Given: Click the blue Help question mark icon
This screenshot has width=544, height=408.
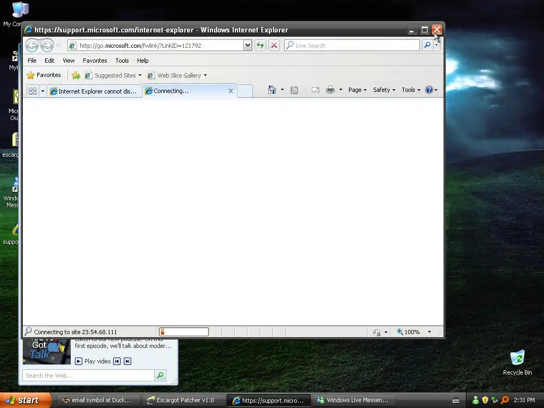Looking at the screenshot, I should [x=429, y=90].
